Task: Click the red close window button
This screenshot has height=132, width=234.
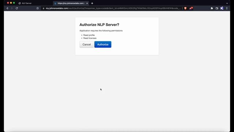Action: point(8,3)
